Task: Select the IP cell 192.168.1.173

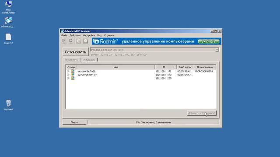Action: click(x=163, y=75)
